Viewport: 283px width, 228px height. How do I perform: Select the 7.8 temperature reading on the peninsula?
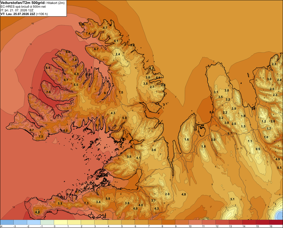point(48,92)
